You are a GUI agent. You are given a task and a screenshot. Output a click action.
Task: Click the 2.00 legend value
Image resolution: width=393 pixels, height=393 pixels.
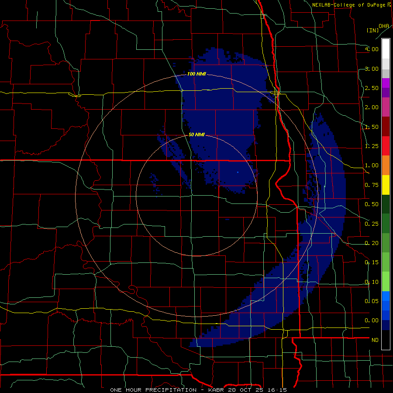click(x=372, y=107)
